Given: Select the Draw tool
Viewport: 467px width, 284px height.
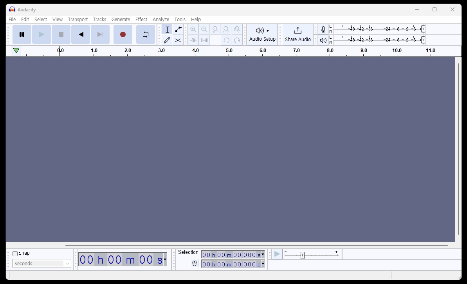Looking at the screenshot, I should point(167,40).
